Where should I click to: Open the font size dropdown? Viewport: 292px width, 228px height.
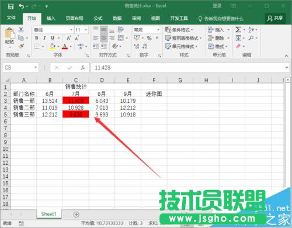86,30
